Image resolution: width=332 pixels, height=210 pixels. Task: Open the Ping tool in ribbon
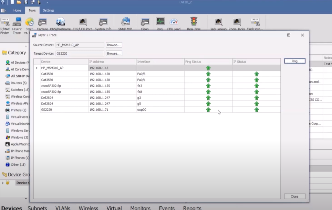click(x=160, y=24)
